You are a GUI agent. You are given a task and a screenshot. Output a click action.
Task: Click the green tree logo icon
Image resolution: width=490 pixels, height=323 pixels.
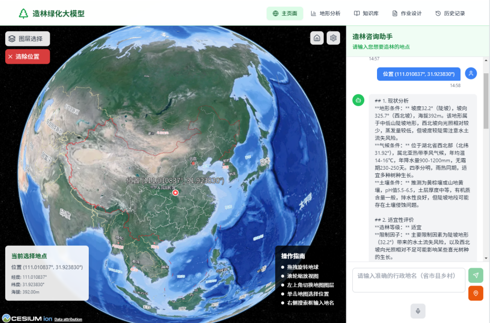click(23, 13)
